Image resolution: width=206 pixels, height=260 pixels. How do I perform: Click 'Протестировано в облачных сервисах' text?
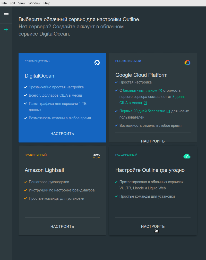[151, 182]
